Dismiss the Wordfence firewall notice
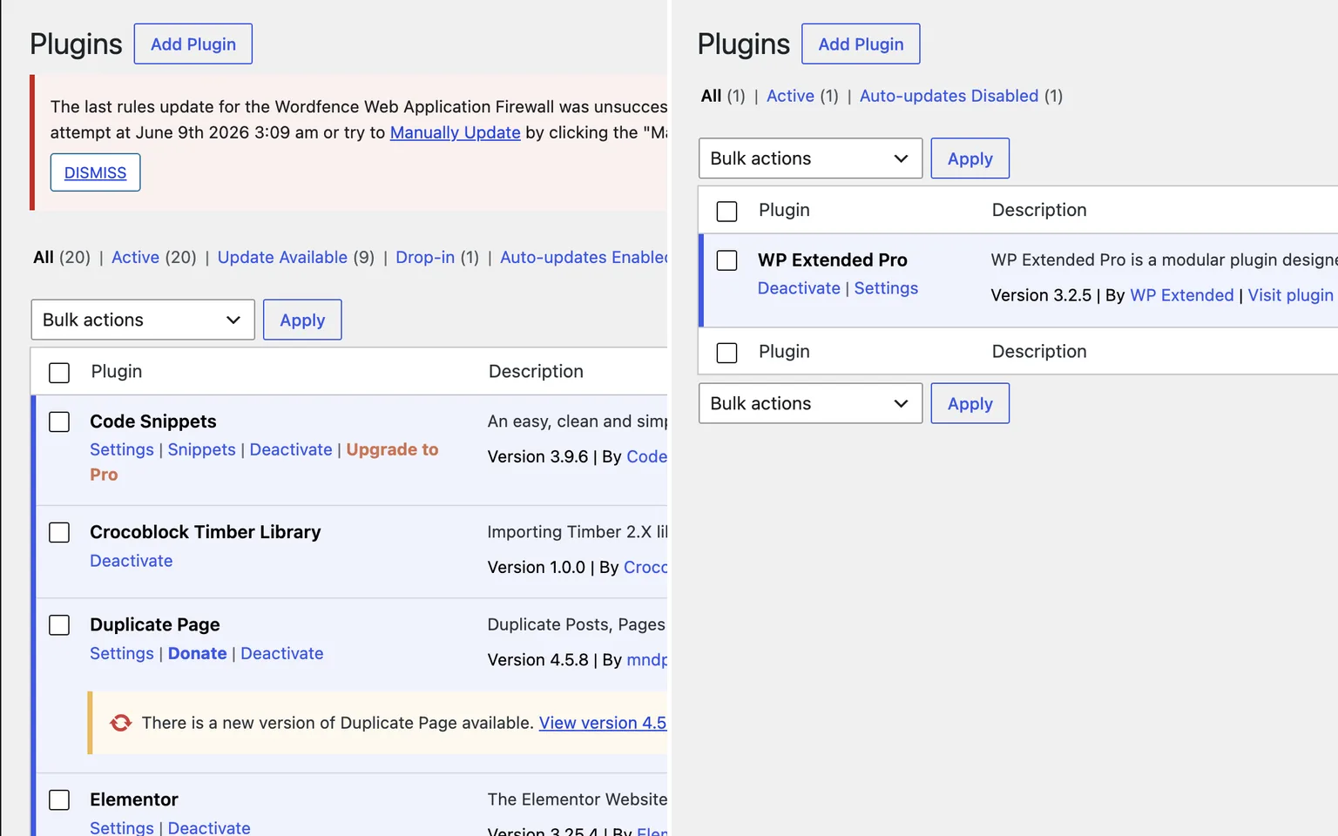The height and width of the screenshot is (836, 1338). pos(96,172)
